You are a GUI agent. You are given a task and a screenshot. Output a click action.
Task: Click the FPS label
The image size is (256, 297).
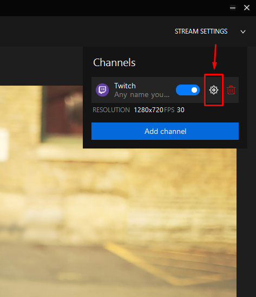(x=169, y=110)
